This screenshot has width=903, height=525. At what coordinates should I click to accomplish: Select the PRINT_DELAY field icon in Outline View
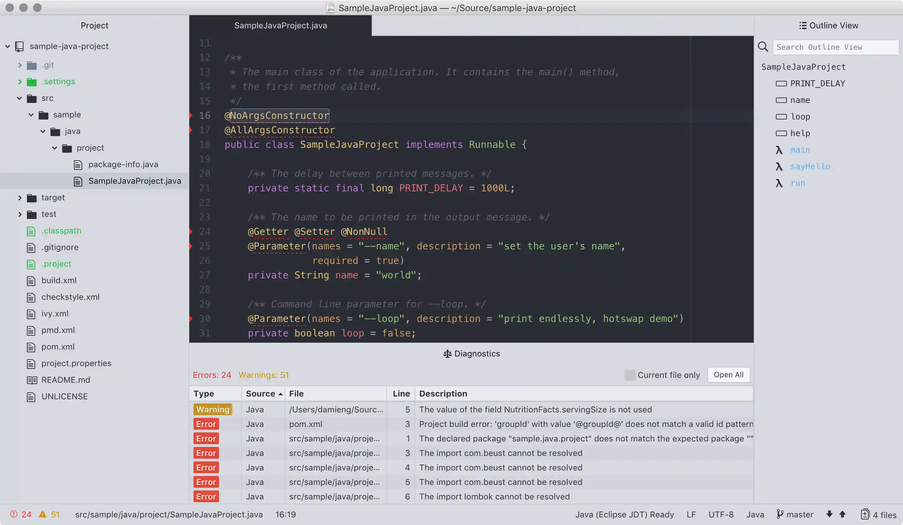click(781, 83)
